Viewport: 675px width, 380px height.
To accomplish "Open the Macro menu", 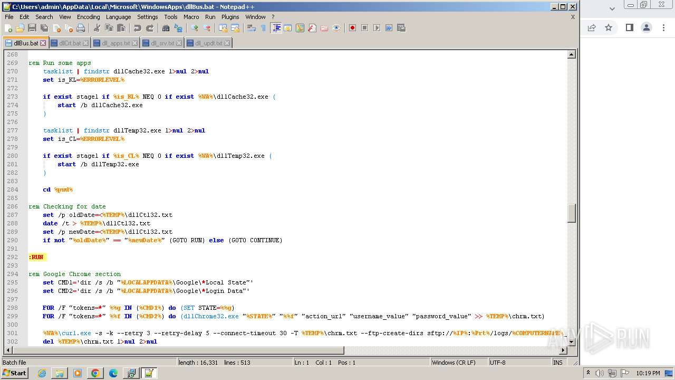I will (x=191, y=17).
